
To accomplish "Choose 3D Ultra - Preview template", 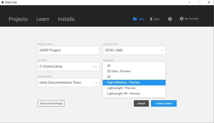I will pos(134,71).
